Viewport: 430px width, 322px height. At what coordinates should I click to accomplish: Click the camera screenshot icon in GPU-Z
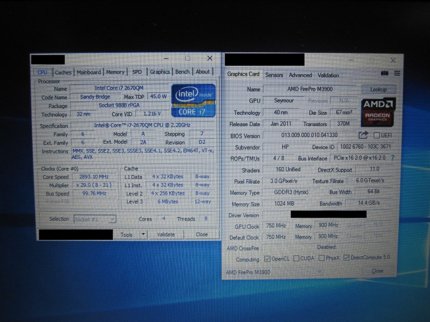[x=385, y=73]
